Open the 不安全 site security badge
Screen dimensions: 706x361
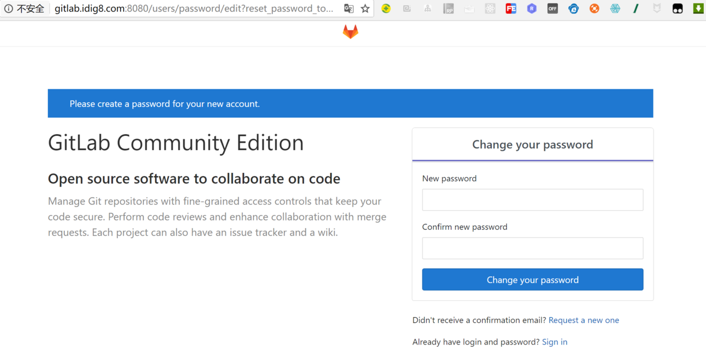pos(24,9)
